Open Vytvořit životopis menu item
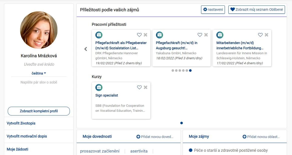The width and height of the screenshot is (292, 155). click(21, 123)
